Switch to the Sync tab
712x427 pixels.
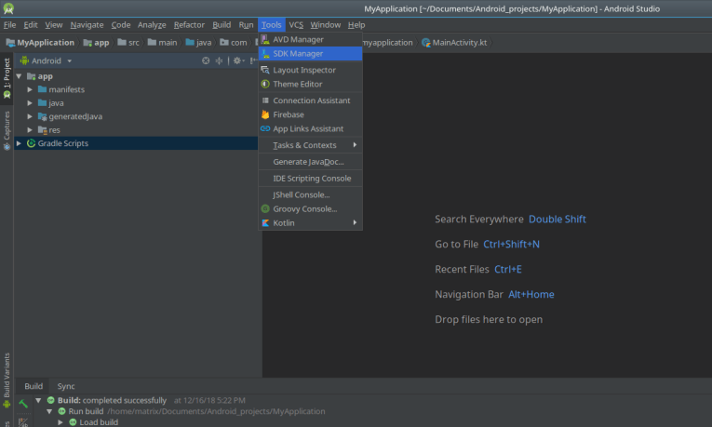click(x=66, y=386)
